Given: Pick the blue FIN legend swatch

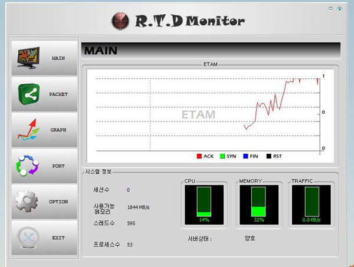Looking at the screenshot, I should [245, 156].
